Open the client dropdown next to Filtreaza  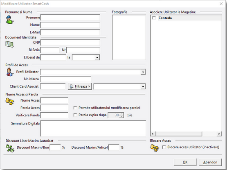(143, 86)
